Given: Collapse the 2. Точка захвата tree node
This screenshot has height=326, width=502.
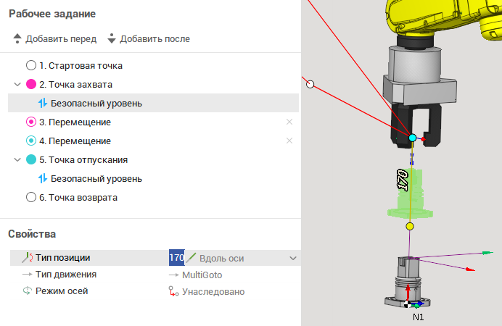Looking at the screenshot, I should 17,84.
